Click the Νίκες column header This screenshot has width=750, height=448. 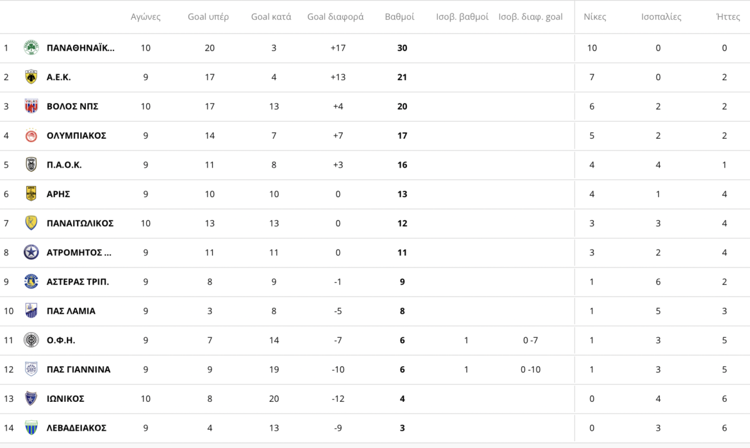click(x=595, y=17)
